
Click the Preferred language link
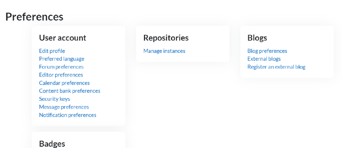61,59
